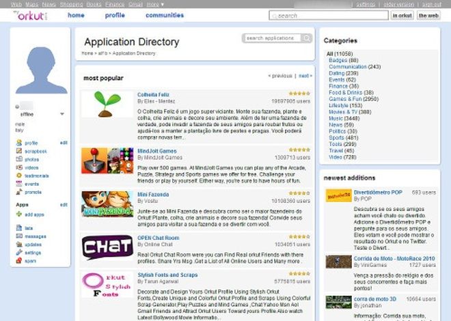Click Web in the top Google bar

point(16,4)
